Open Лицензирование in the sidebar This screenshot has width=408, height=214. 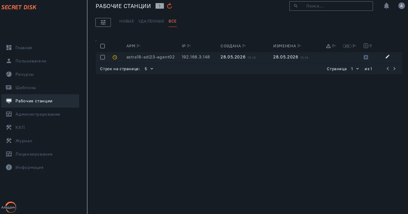(x=40, y=154)
